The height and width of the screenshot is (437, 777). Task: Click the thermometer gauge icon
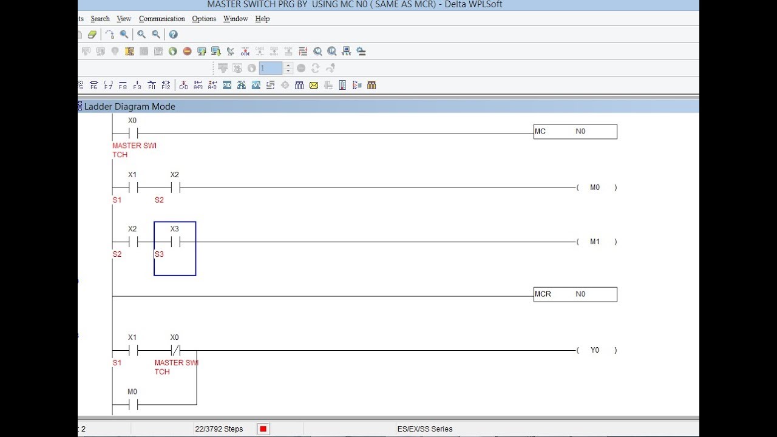click(x=342, y=86)
